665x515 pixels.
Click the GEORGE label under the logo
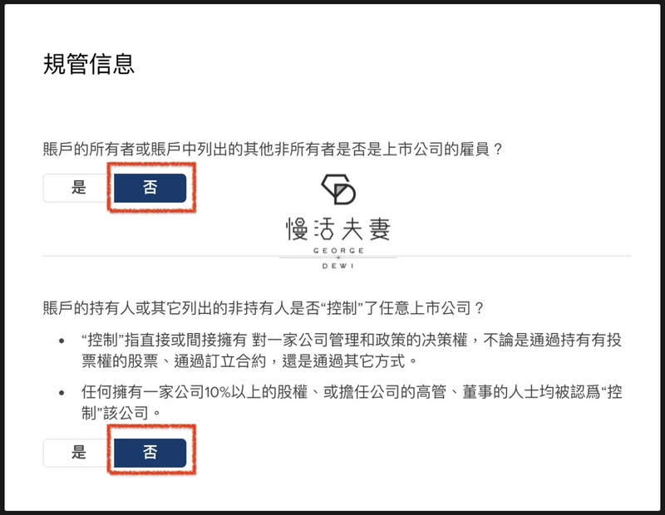click(338, 251)
